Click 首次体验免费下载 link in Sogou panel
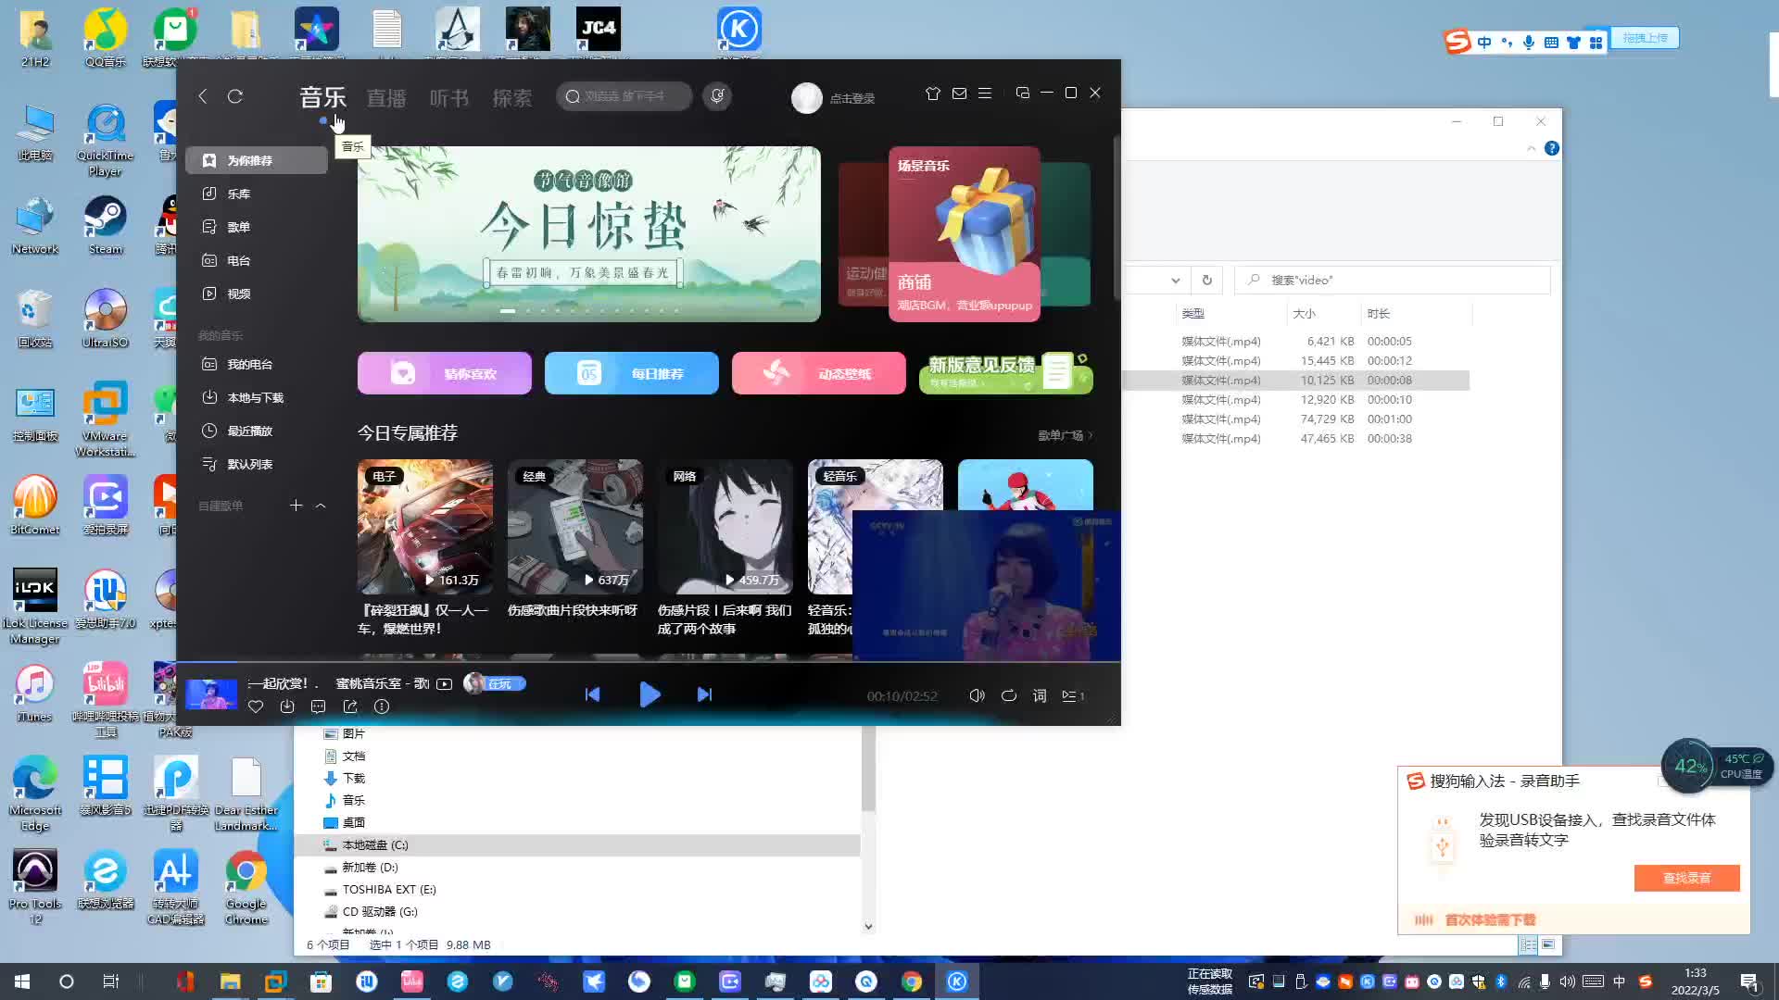1779x1000 pixels. [1489, 919]
